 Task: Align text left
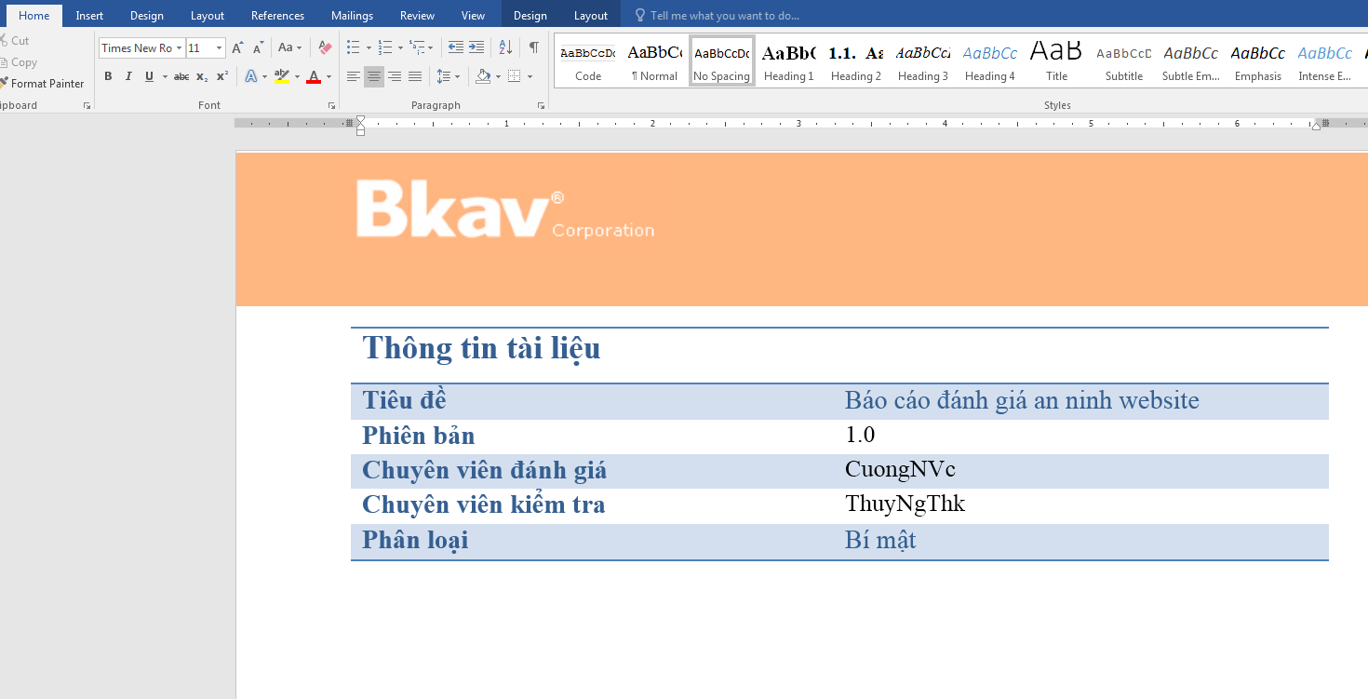(354, 76)
